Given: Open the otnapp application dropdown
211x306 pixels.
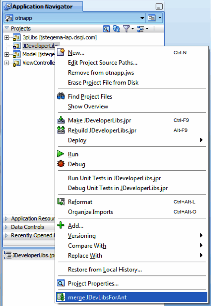Looking at the screenshot, I should (142, 18).
